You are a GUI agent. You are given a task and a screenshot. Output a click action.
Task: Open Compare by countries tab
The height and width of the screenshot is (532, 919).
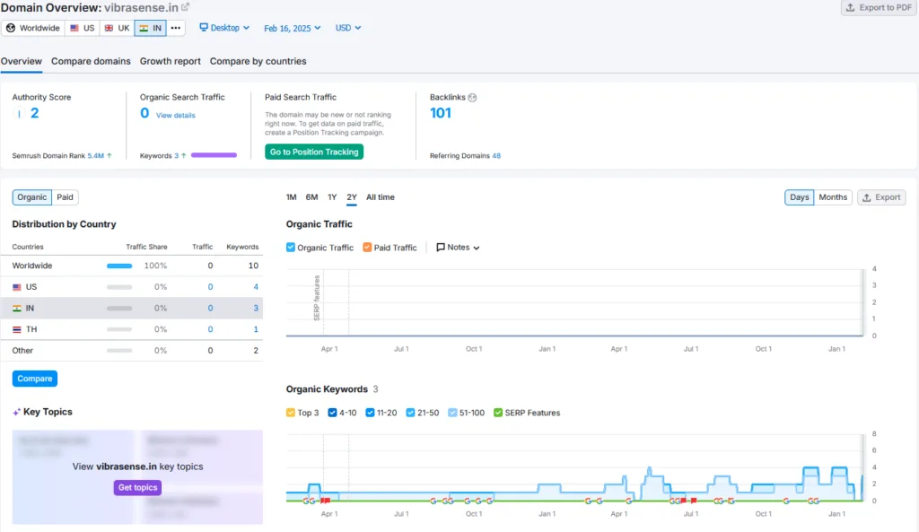(258, 61)
